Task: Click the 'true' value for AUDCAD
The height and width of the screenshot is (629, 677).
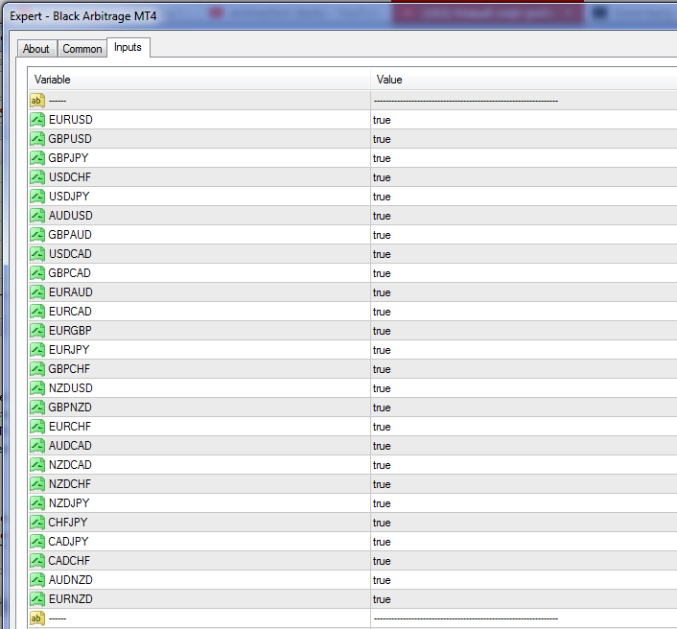Action: coord(382,446)
